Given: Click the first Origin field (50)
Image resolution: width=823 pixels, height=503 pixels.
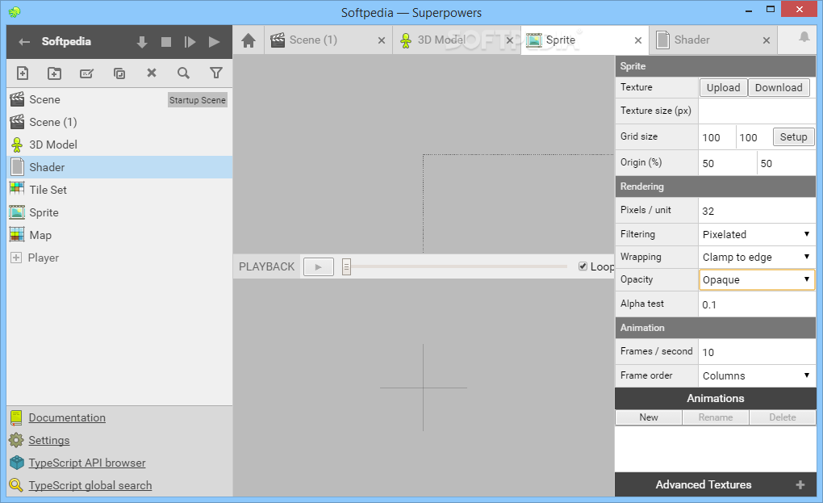Looking at the screenshot, I should point(727,163).
